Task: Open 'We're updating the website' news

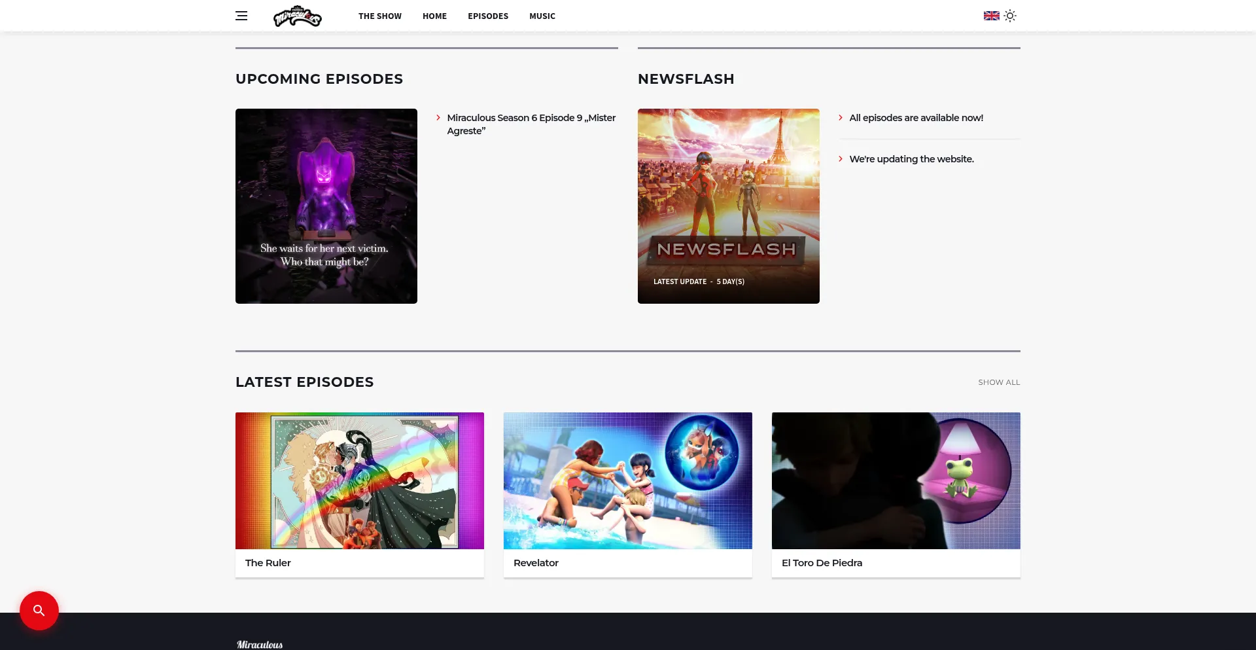Action: pos(911,159)
